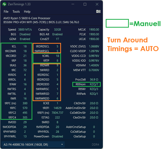Click the VDIMM value 1.4000V

point(94,66)
